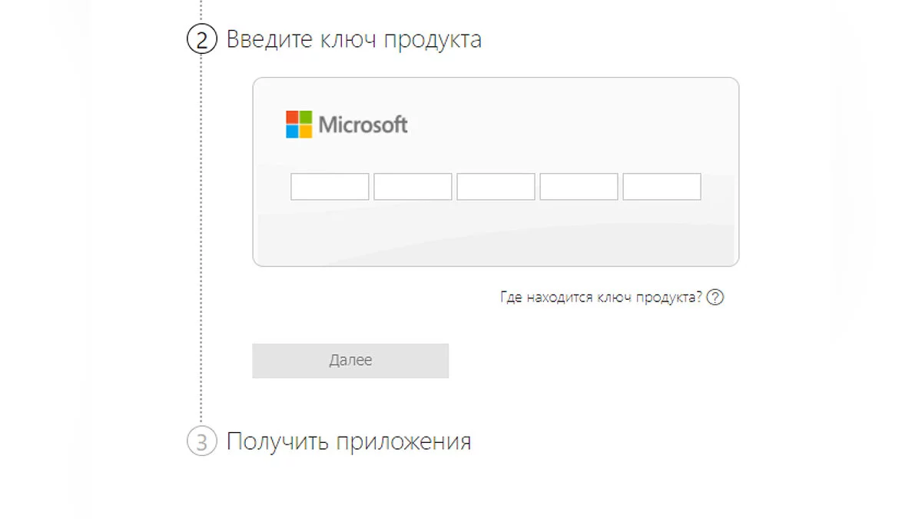Screen dimensions: 922x519
Task: Click the blue square of Microsoft logo
Action: pyautogui.click(x=292, y=131)
